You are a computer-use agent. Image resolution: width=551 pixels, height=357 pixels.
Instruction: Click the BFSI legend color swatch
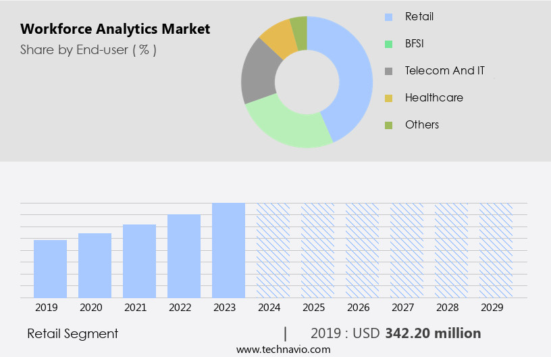(388, 44)
